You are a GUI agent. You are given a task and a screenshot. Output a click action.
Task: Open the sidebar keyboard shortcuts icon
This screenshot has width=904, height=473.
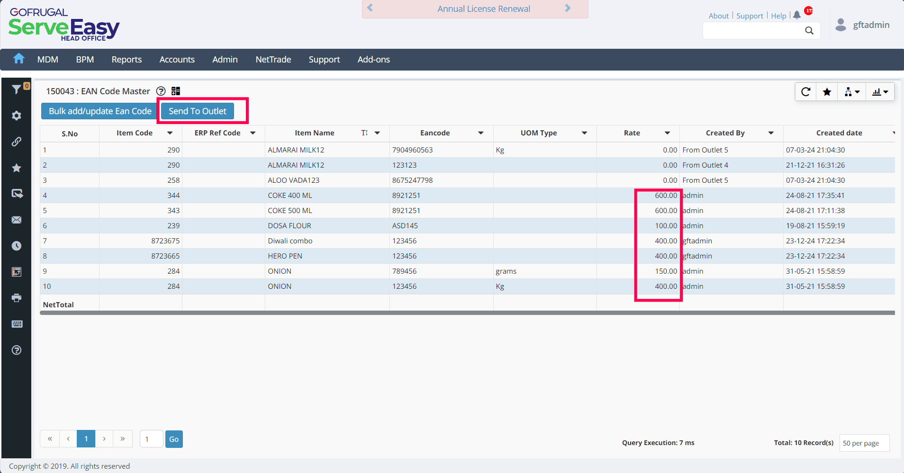point(17,324)
